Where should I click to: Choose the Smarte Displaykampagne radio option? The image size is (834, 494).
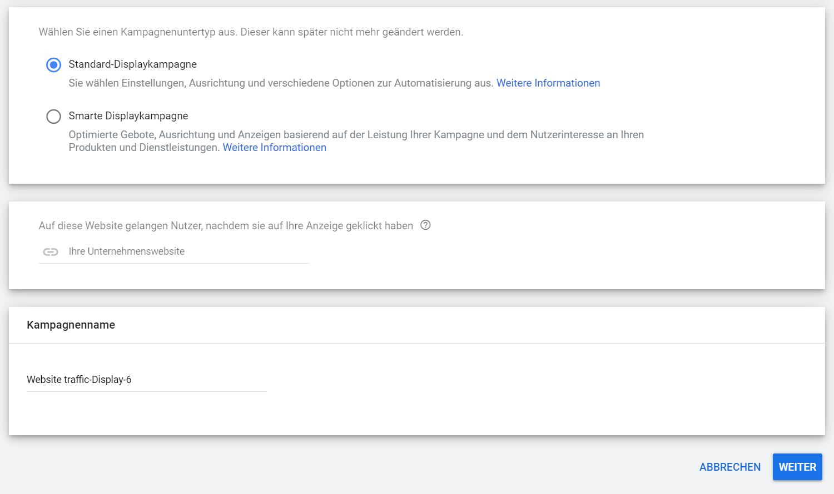[x=53, y=117]
